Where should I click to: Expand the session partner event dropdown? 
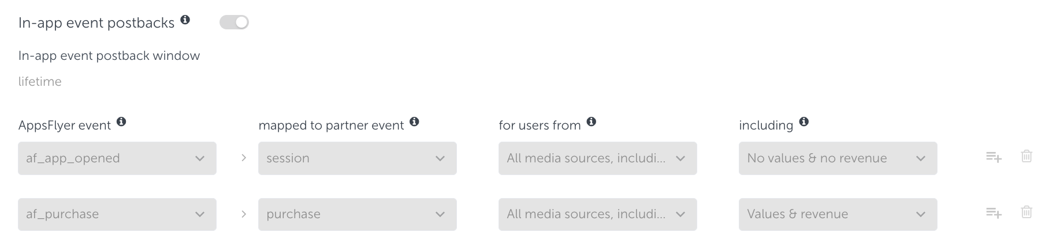[358, 158]
